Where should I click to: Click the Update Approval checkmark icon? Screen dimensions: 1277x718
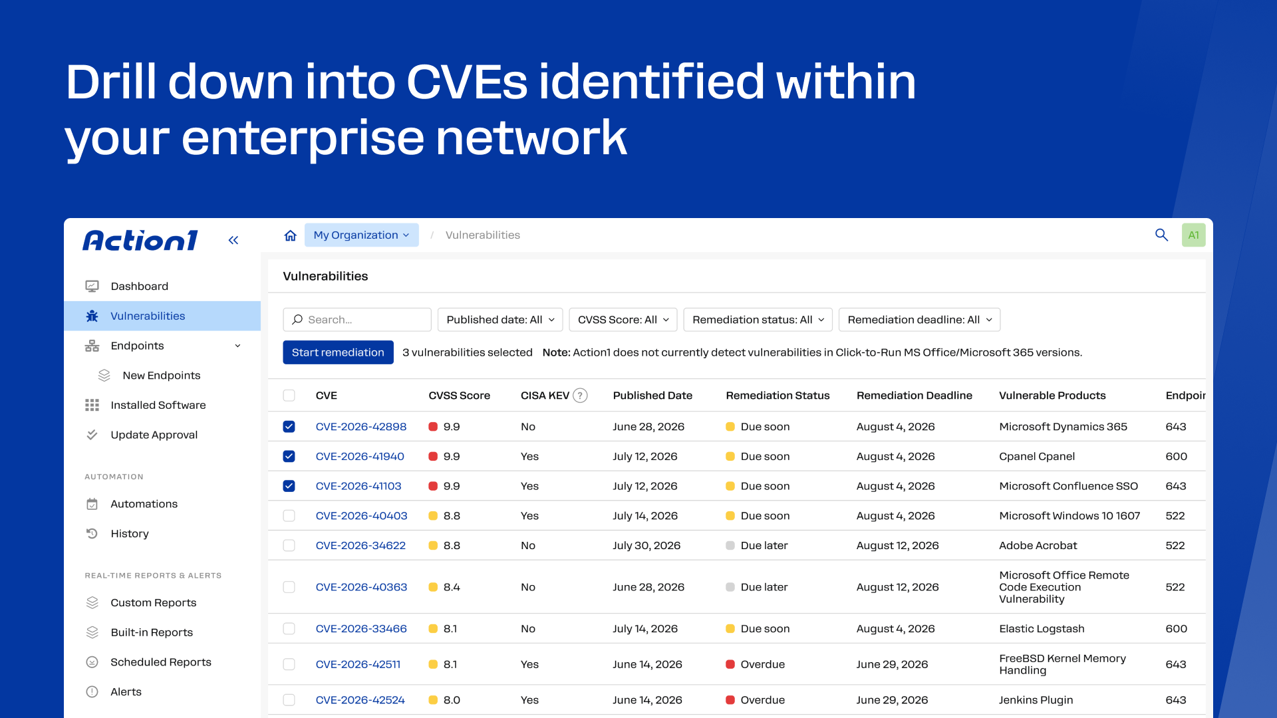(x=92, y=435)
